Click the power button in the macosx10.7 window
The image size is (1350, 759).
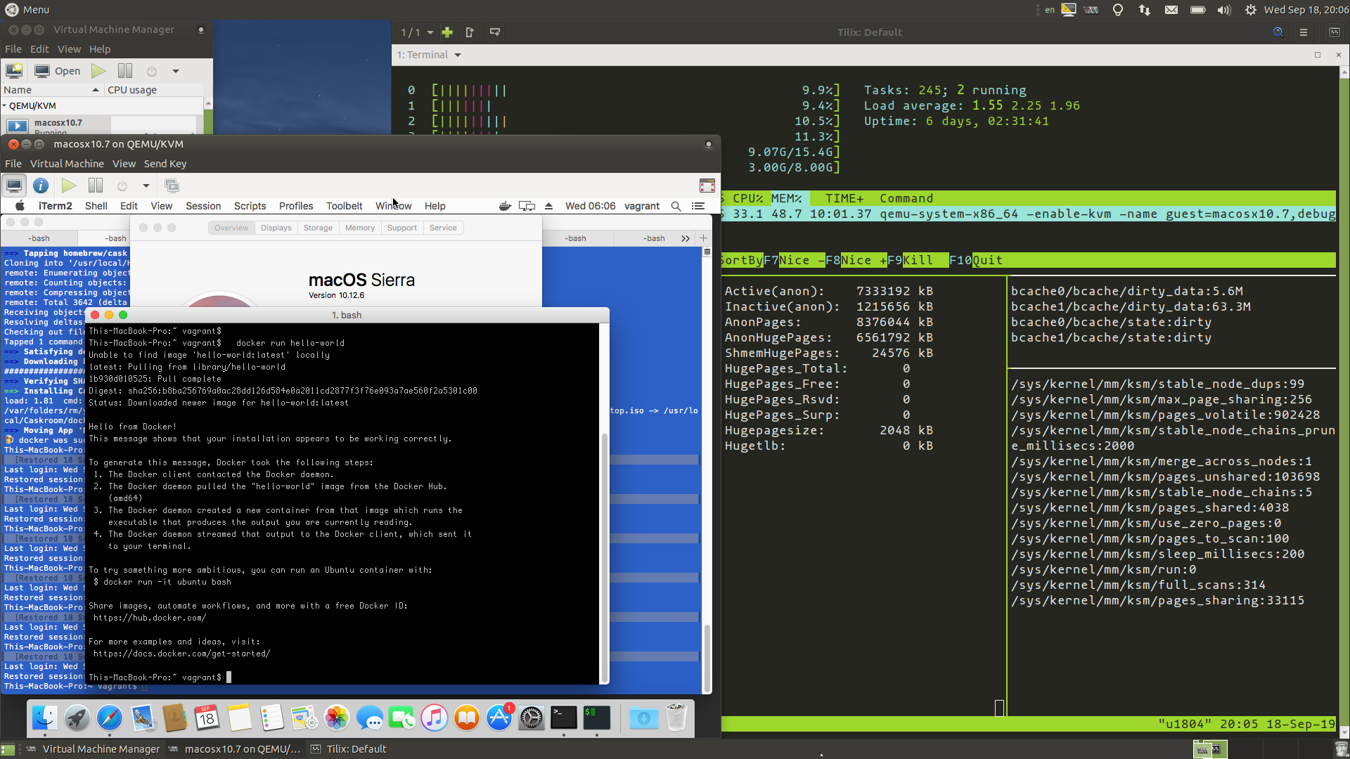coord(122,186)
